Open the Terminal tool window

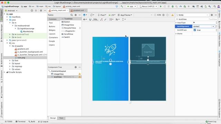click(20, 122)
